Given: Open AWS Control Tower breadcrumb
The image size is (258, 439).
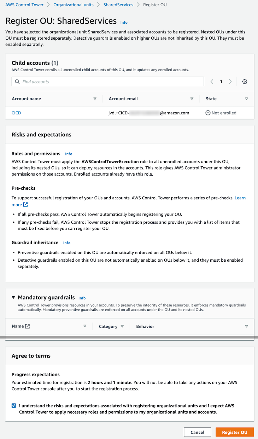Looking at the screenshot, I should tap(24, 5).
